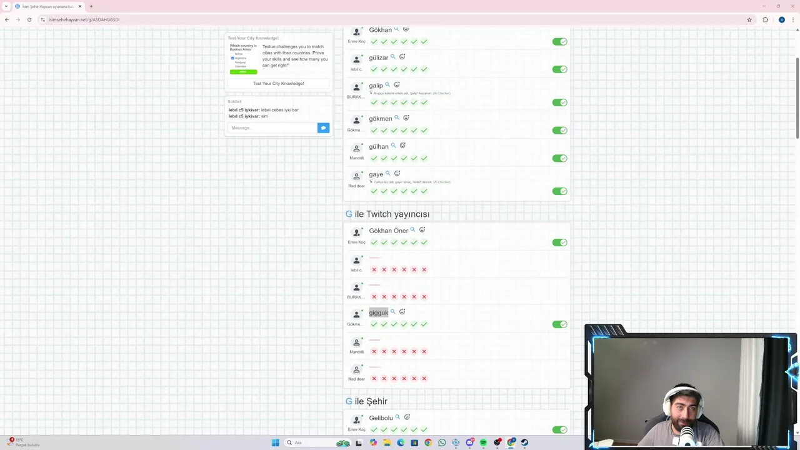The image size is (800, 450).
Task: Toggle approval switch for Gelibolu
Action: tap(559, 430)
